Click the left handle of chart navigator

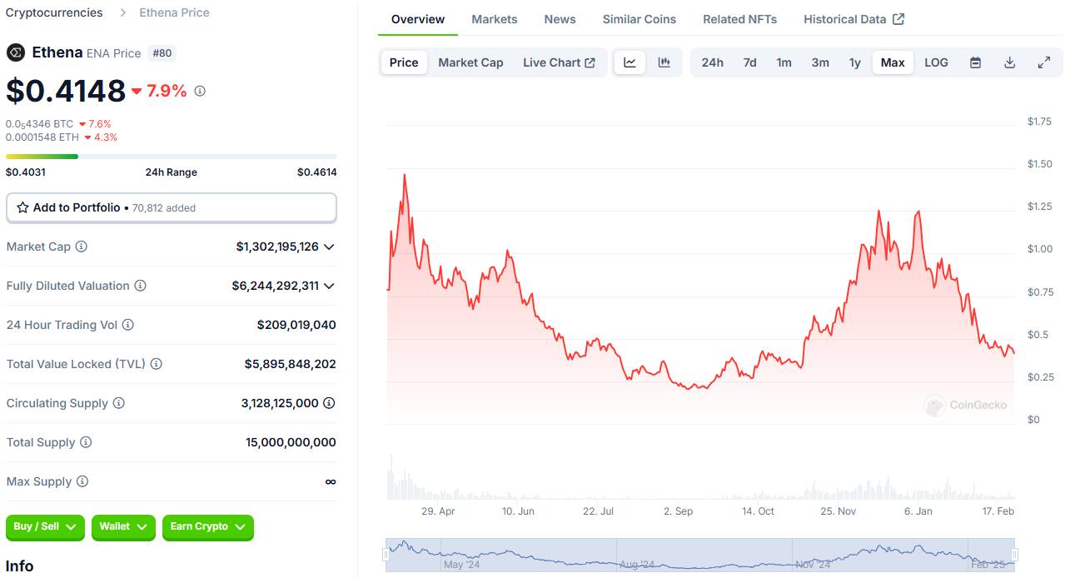click(x=386, y=554)
